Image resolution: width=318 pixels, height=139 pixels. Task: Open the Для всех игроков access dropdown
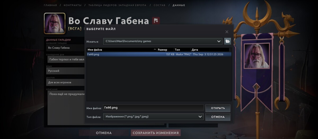tap(65, 82)
